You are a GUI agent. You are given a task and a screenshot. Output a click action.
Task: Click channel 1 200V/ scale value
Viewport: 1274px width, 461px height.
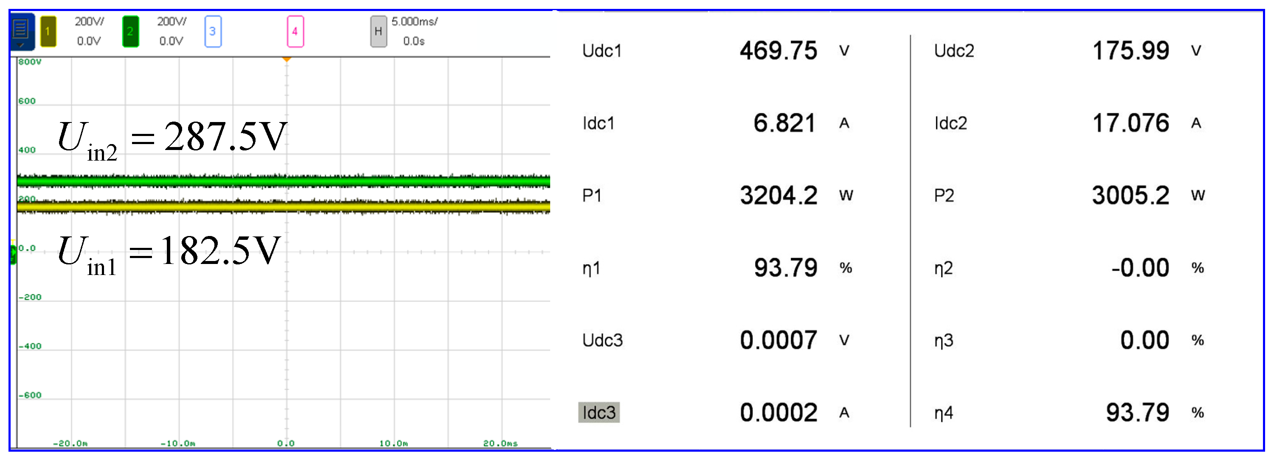[x=90, y=22]
